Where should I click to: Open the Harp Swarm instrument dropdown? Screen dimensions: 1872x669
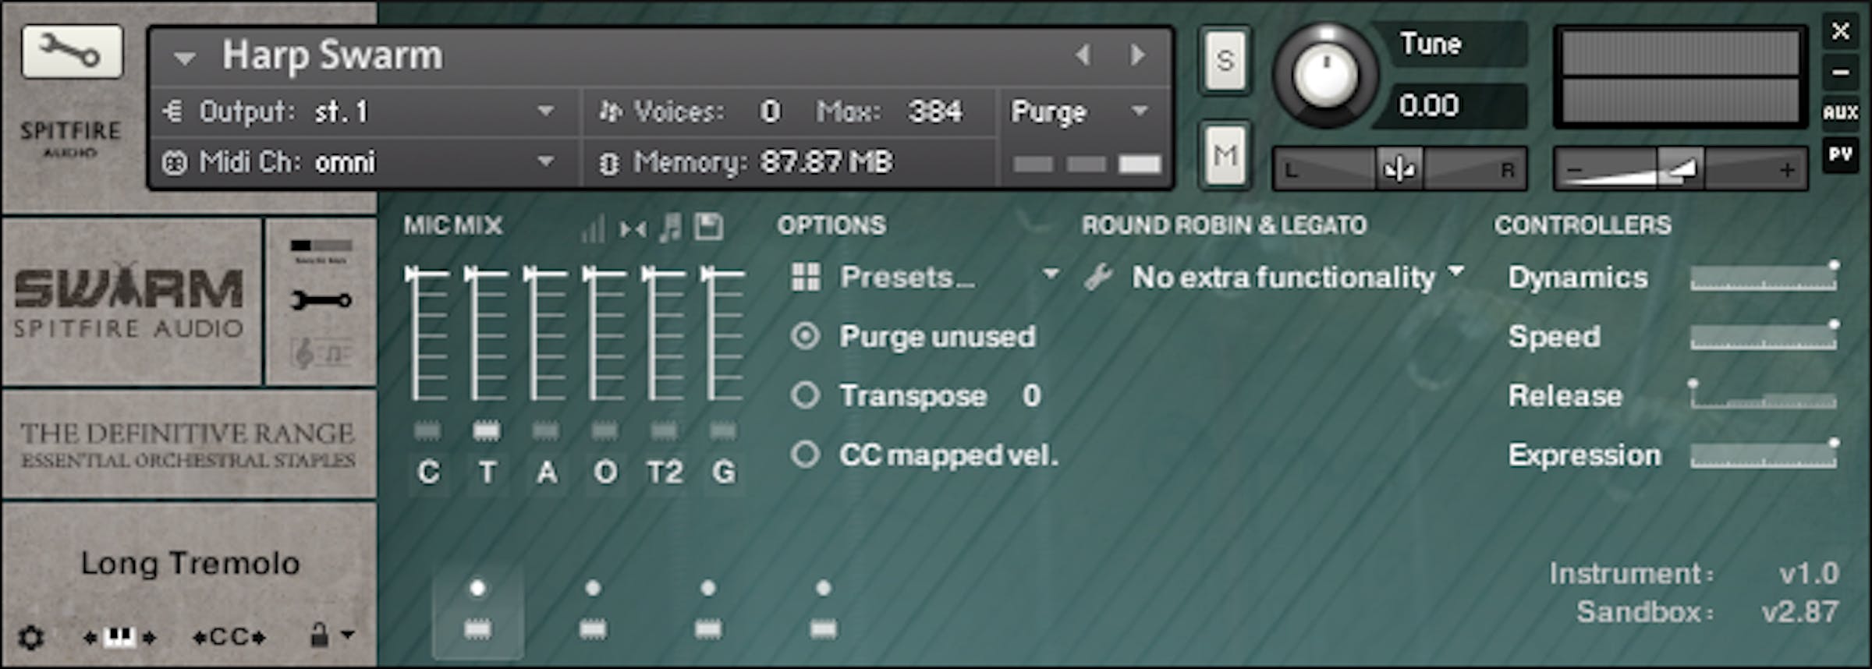(184, 57)
